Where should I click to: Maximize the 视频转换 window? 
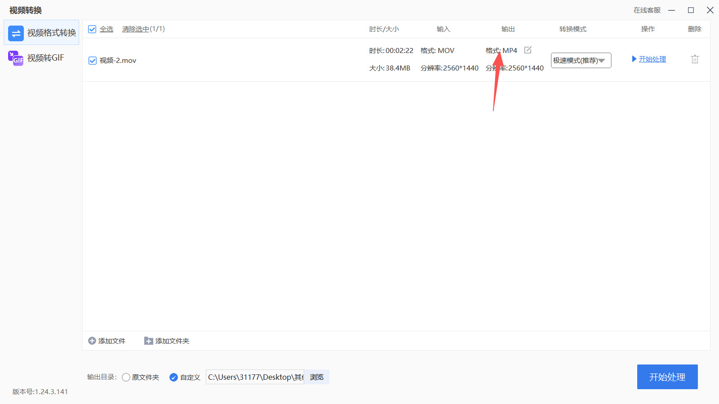(691, 10)
